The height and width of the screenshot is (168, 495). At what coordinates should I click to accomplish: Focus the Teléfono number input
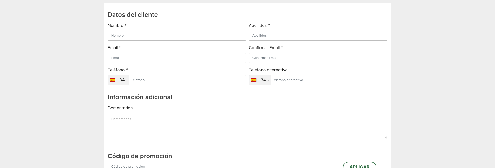pyautogui.click(x=188, y=80)
